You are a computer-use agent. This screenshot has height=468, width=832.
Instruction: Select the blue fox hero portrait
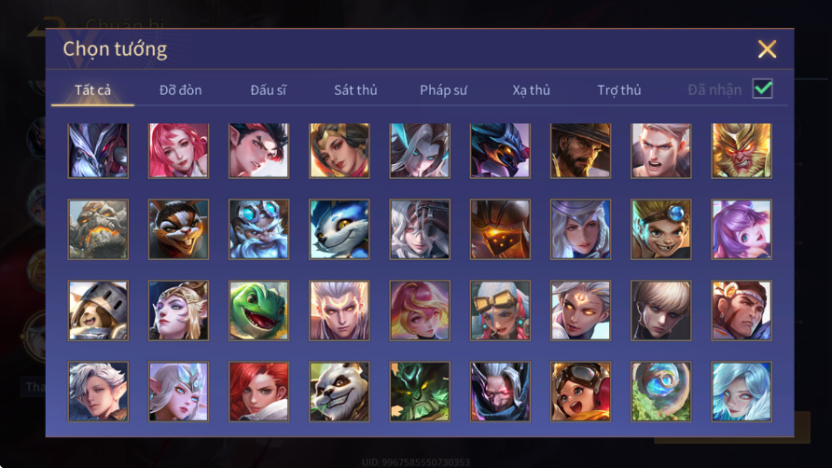point(340,229)
